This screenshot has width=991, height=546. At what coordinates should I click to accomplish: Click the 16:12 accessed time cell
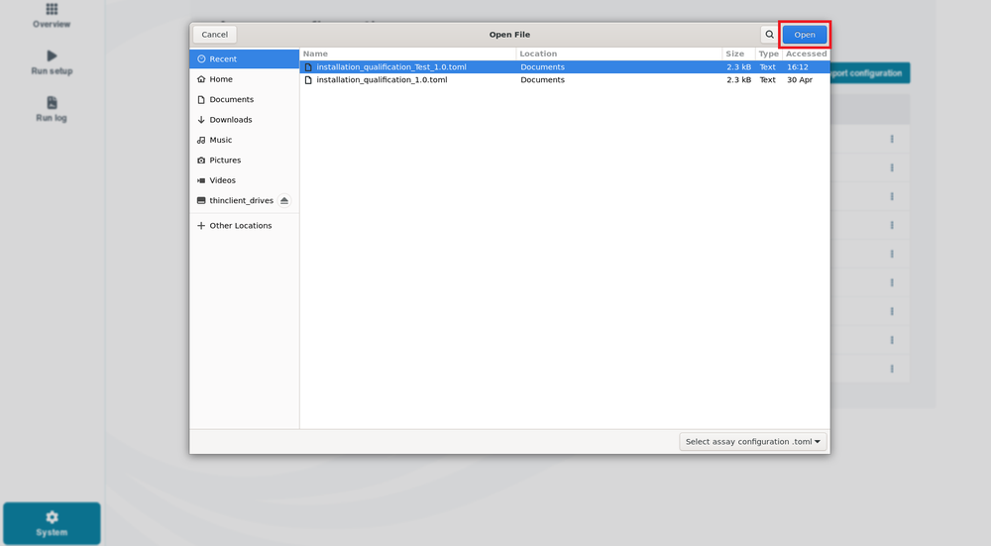(x=798, y=67)
